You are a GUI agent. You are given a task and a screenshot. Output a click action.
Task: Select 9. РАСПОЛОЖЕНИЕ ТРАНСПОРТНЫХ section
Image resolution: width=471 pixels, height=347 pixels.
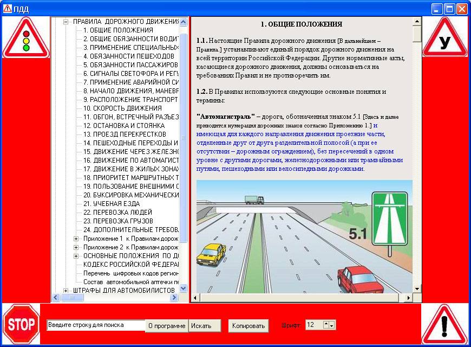pyautogui.click(x=130, y=100)
